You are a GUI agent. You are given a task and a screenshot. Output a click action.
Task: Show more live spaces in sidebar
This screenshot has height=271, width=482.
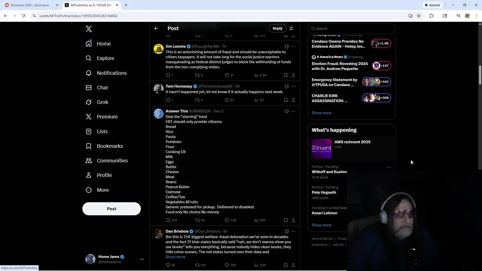pyautogui.click(x=322, y=113)
